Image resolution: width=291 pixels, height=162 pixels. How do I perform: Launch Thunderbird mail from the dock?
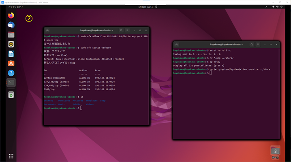click(11, 25)
